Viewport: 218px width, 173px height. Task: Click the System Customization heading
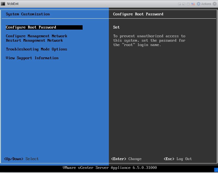pos(28,14)
